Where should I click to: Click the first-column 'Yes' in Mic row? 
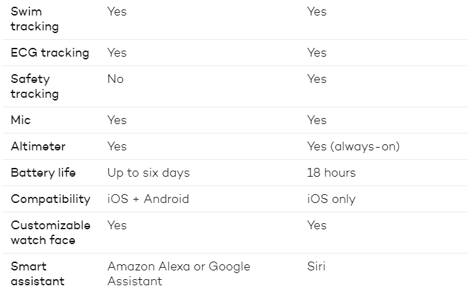117,120
